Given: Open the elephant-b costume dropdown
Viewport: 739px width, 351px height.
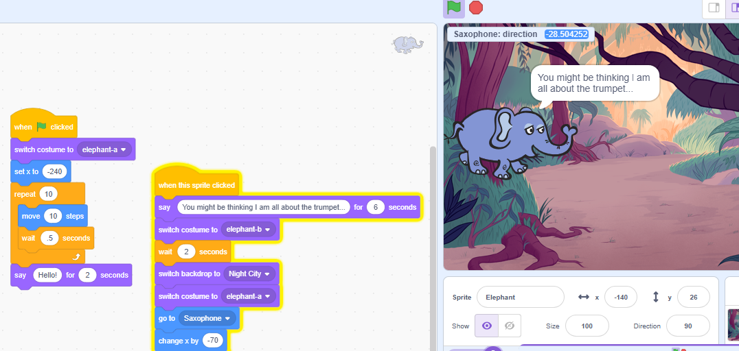Looking at the screenshot, I should (249, 230).
